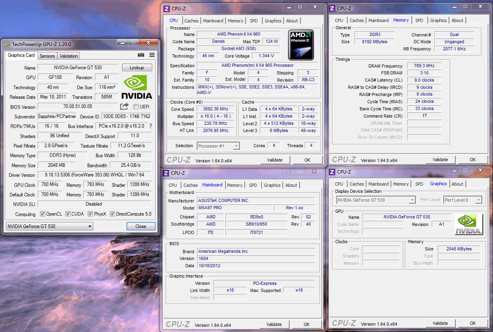Click the NVIDIA logo in CPU-Z Graphics window
Screen dimensions: 493x332
pos(469,224)
